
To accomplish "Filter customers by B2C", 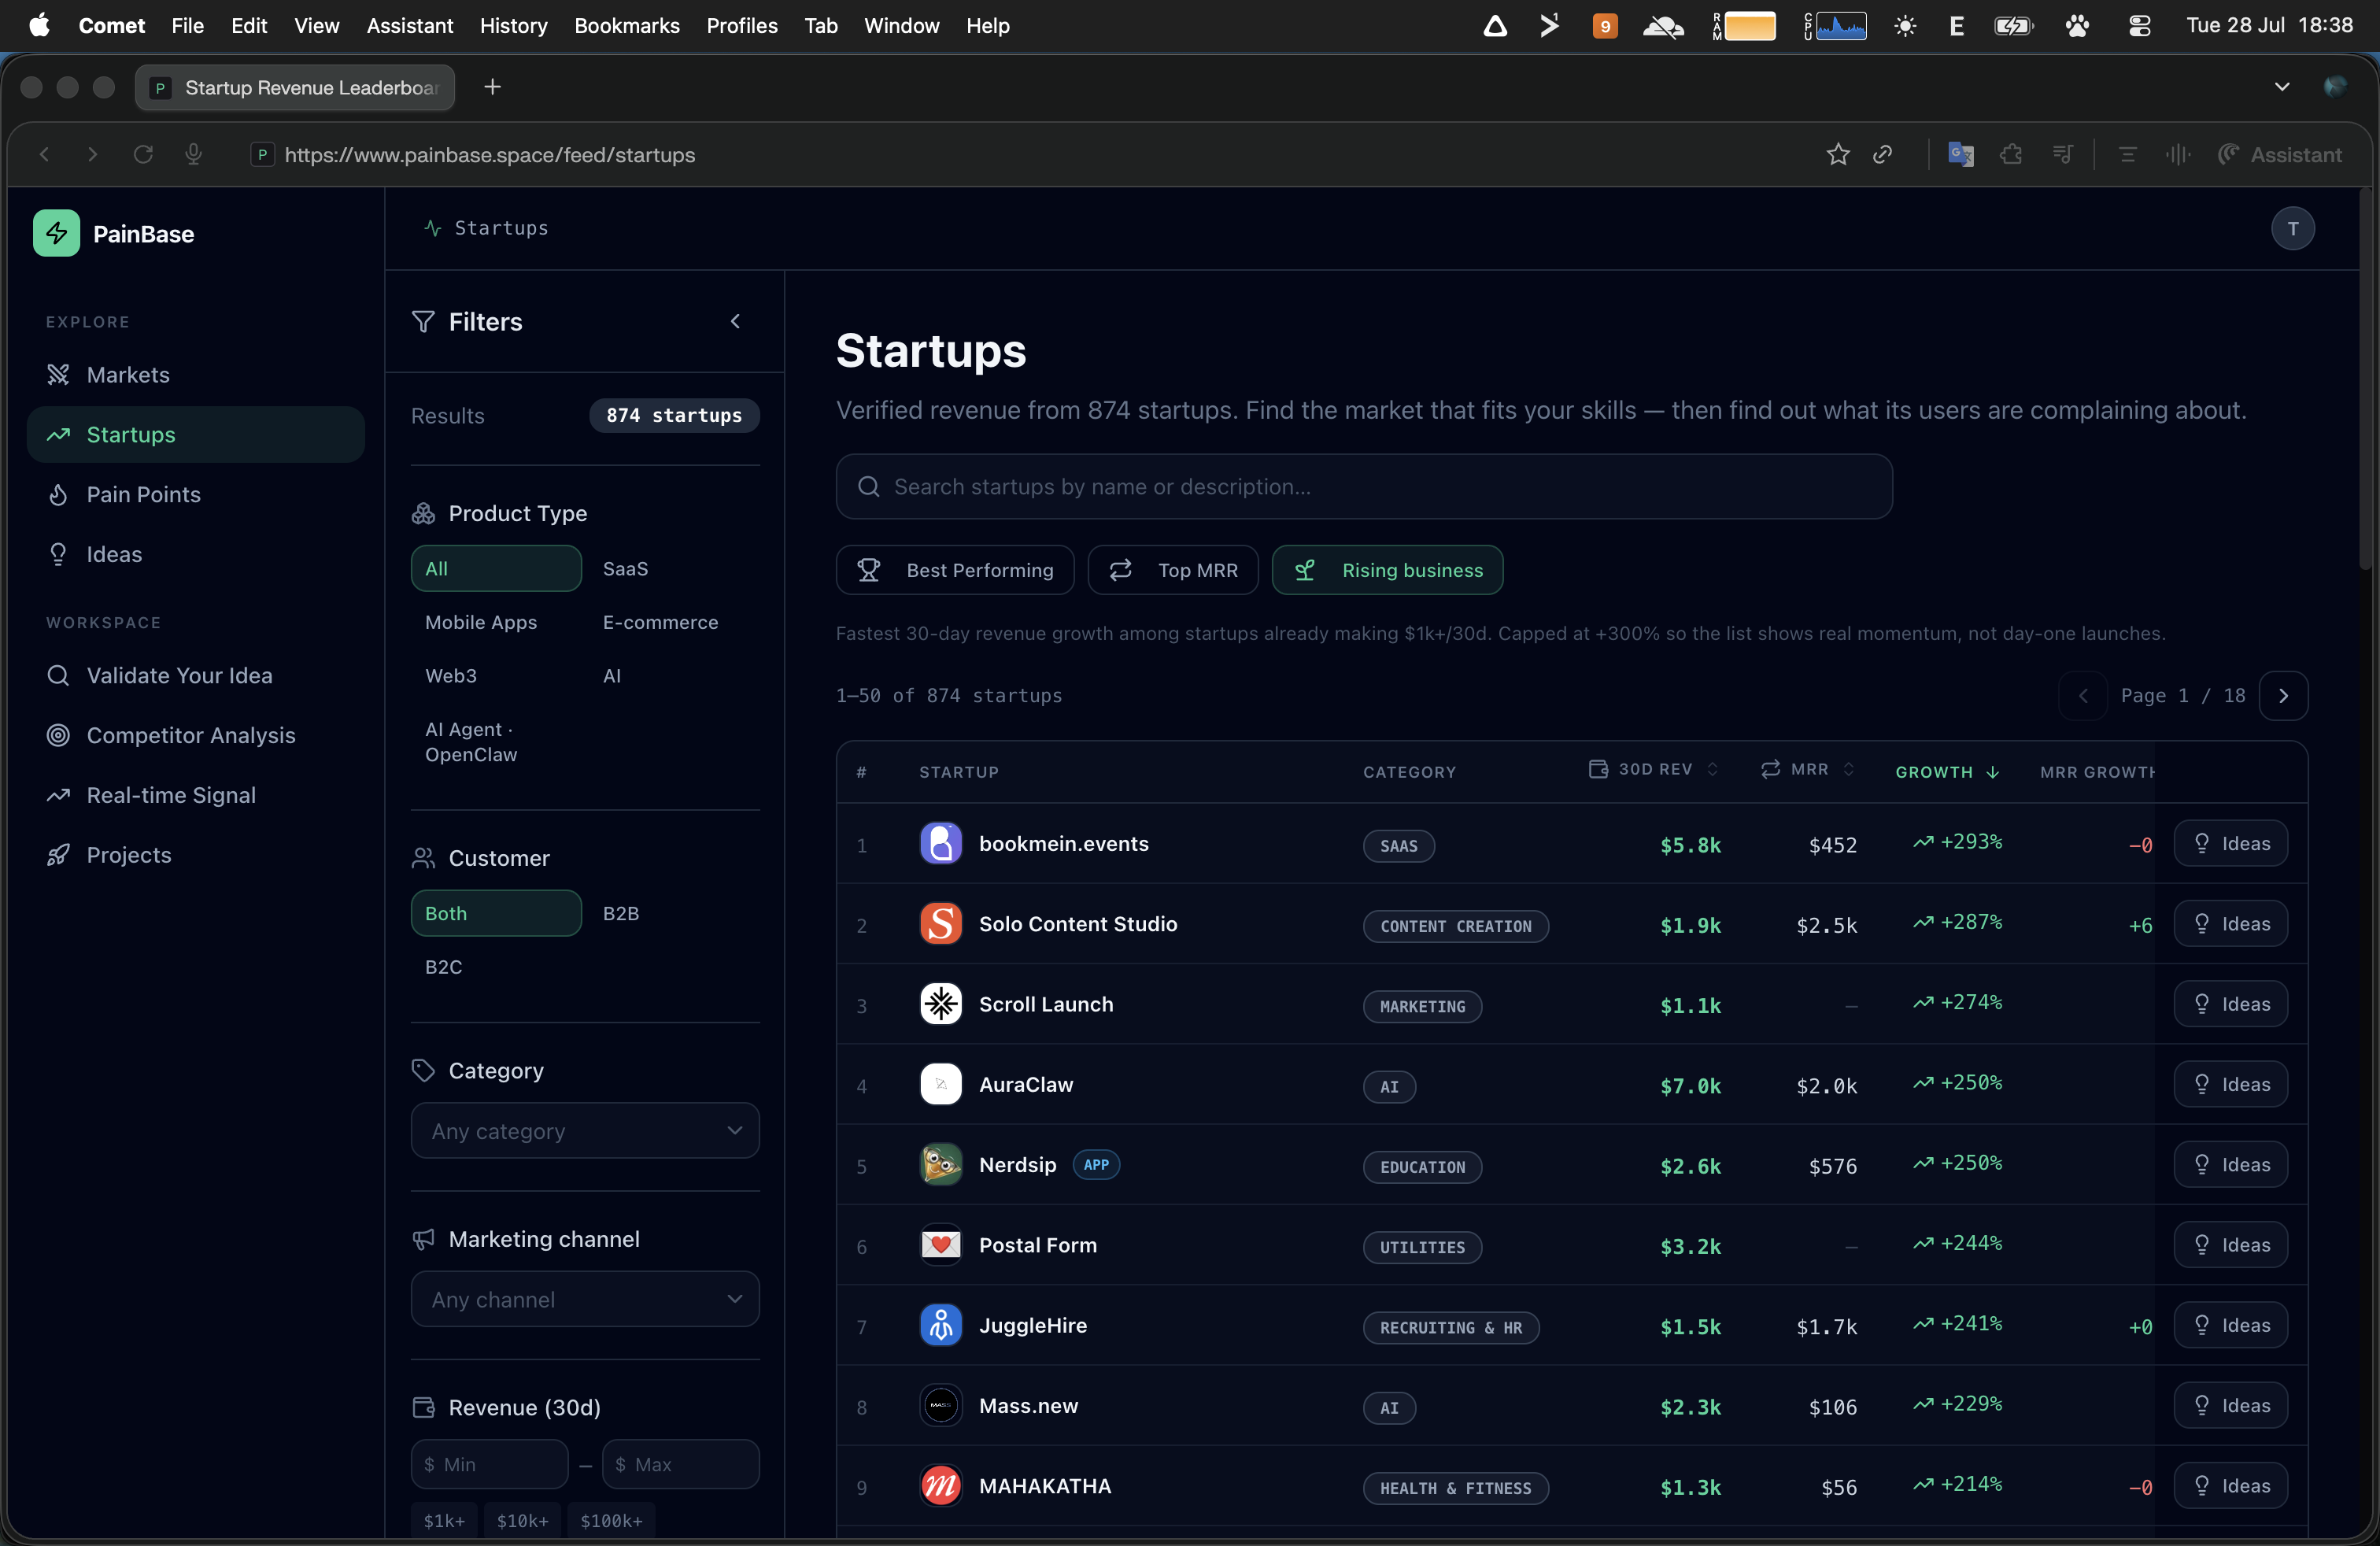I will point(444,967).
